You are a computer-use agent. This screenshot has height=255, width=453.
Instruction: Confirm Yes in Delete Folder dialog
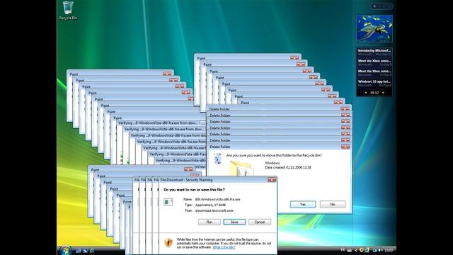pos(303,205)
